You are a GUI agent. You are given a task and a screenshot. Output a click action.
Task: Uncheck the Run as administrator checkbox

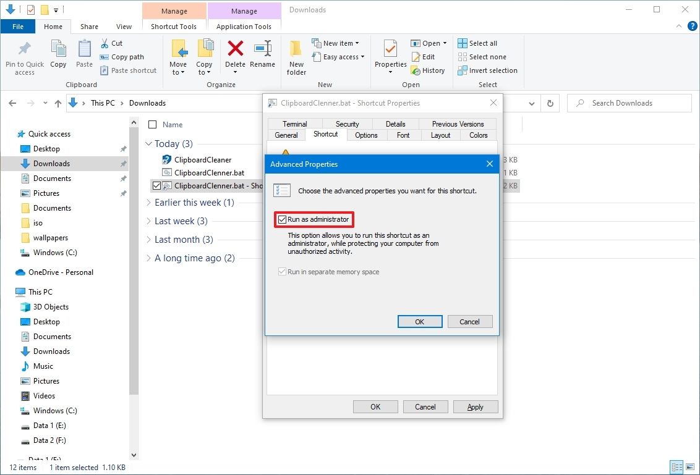click(283, 219)
